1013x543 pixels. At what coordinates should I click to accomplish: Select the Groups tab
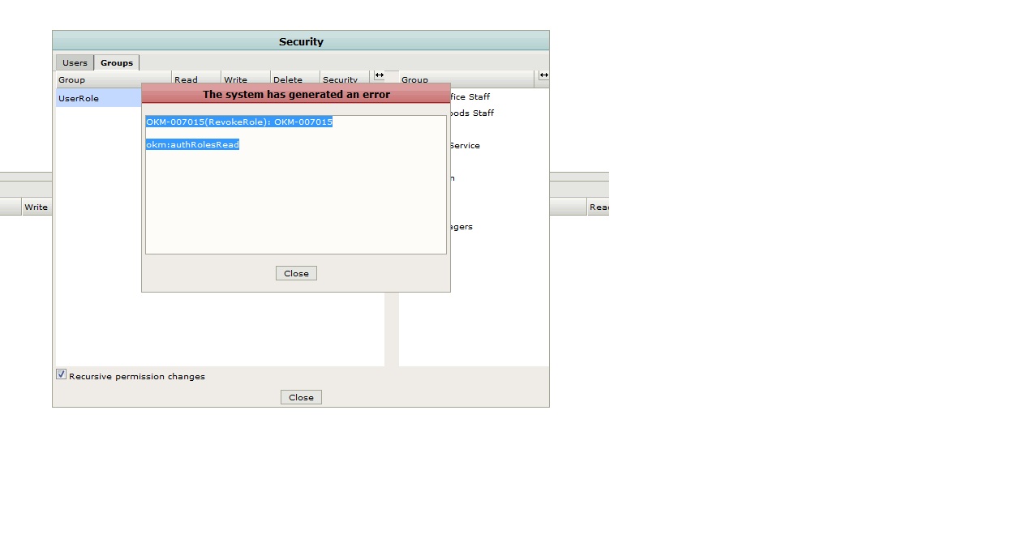[x=117, y=63]
